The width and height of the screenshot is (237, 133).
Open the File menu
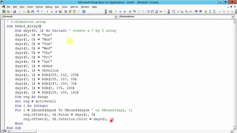click(x=9, y=7)
